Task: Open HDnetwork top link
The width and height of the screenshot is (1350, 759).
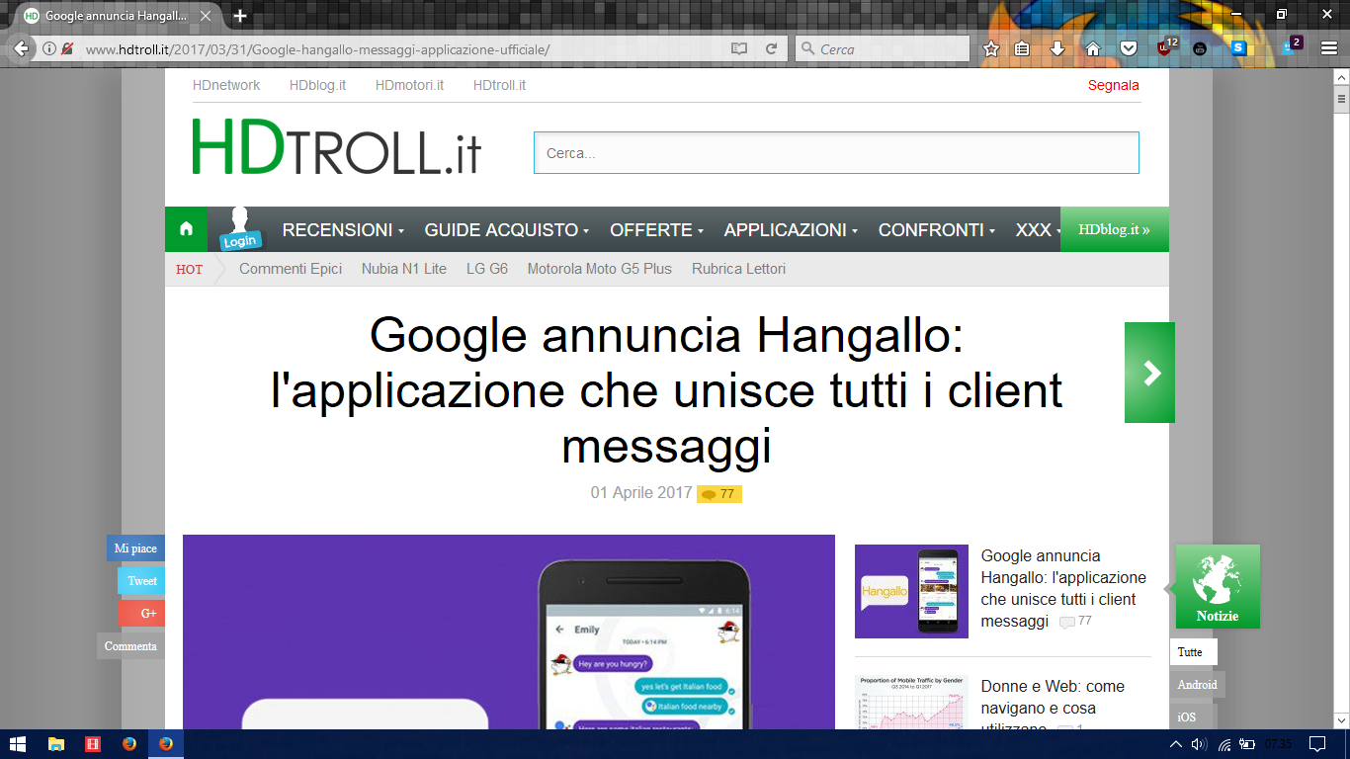Action: [x=226, y=85]
